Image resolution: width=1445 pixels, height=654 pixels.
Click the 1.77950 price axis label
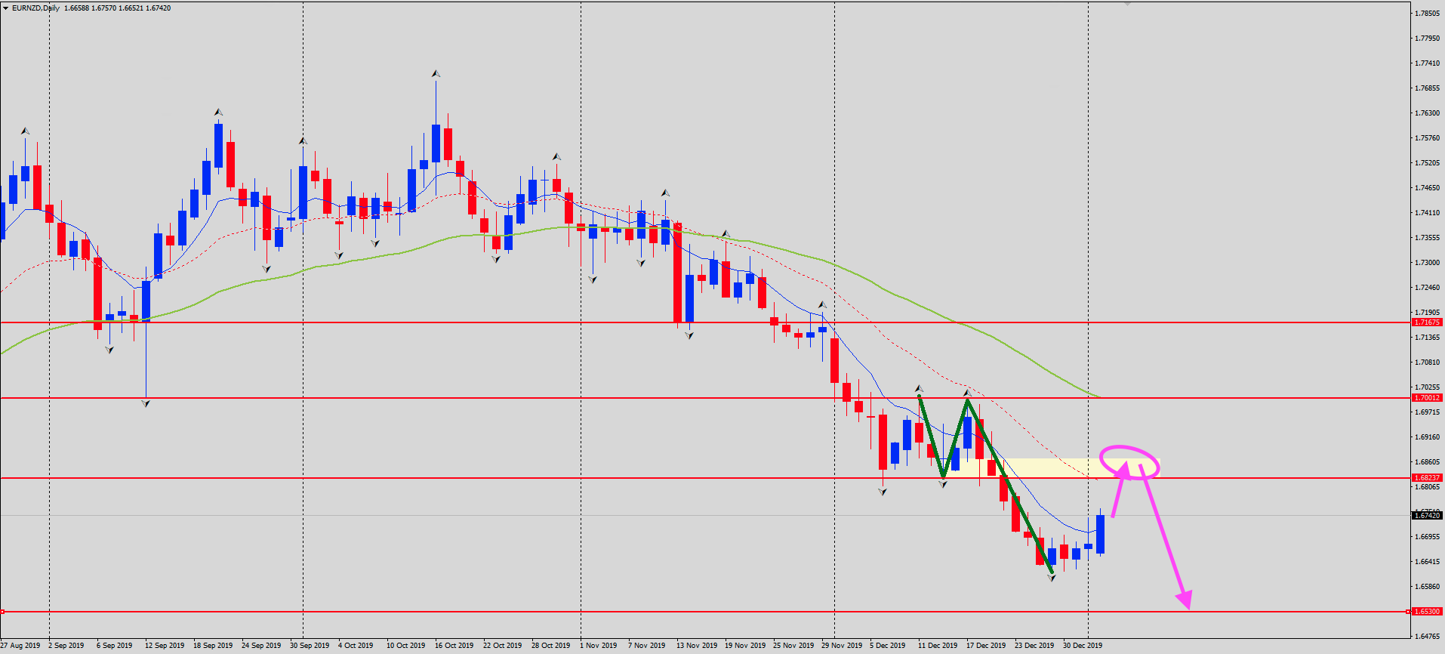pos(1427,39)
